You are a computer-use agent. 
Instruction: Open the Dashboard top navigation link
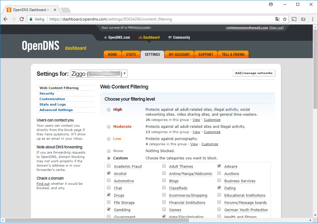tap(149, 37)
